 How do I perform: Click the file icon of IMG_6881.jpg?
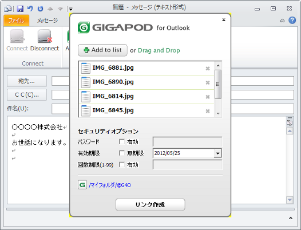point(85,68)
